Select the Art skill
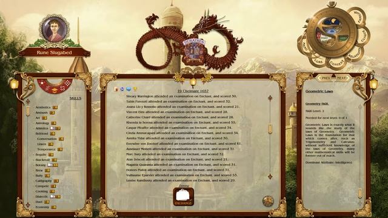 (38, 118)
